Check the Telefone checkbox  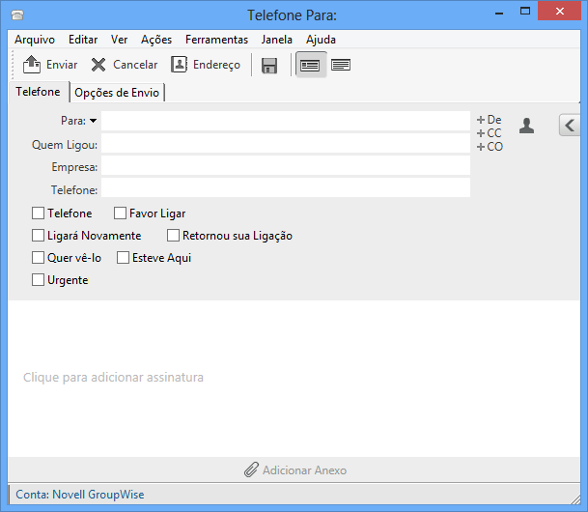click(x=38, y=213)
